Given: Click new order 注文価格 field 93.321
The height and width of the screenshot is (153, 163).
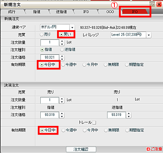Looking at the screenshot, I should [x=50, y=58].
